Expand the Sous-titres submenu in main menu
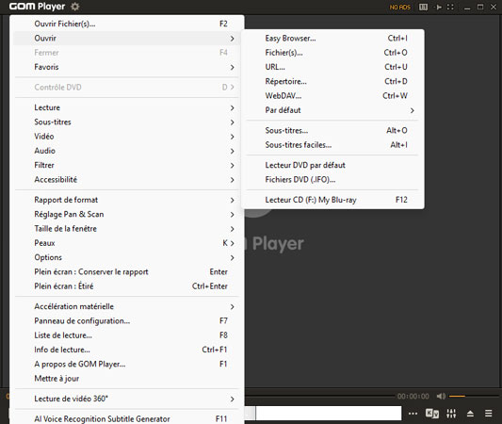502x424 pixels. coord(127,122)
